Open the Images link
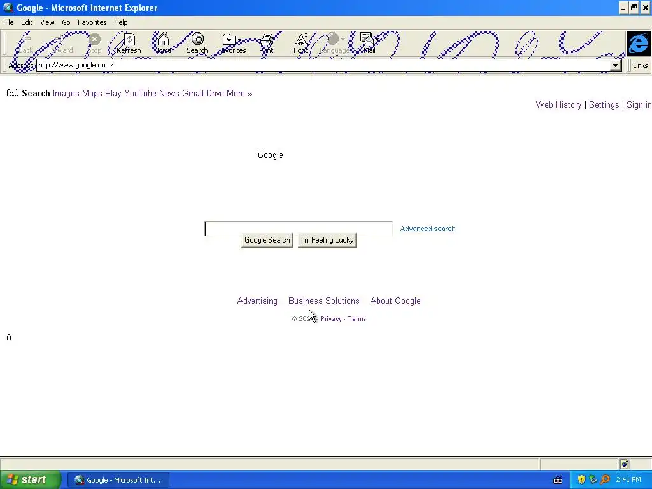The height and width of the screenshot is (489, 652). (x=66, y=93)
